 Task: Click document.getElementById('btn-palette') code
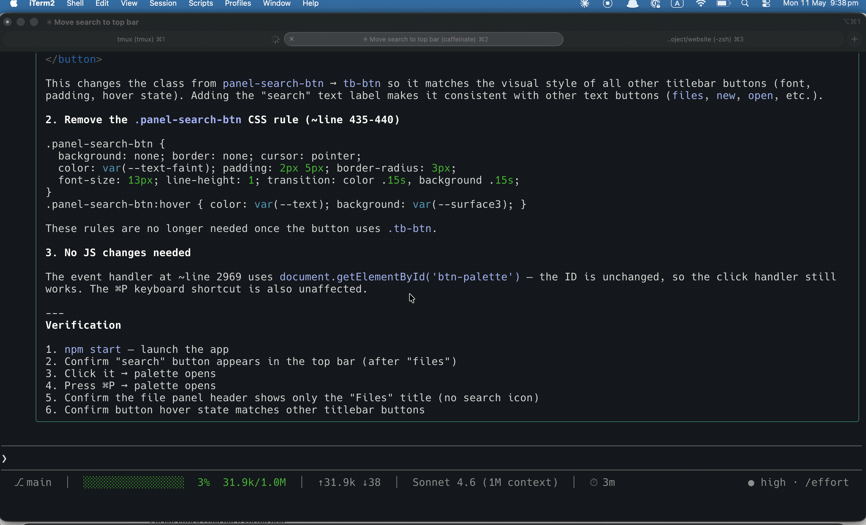point(400,277)
